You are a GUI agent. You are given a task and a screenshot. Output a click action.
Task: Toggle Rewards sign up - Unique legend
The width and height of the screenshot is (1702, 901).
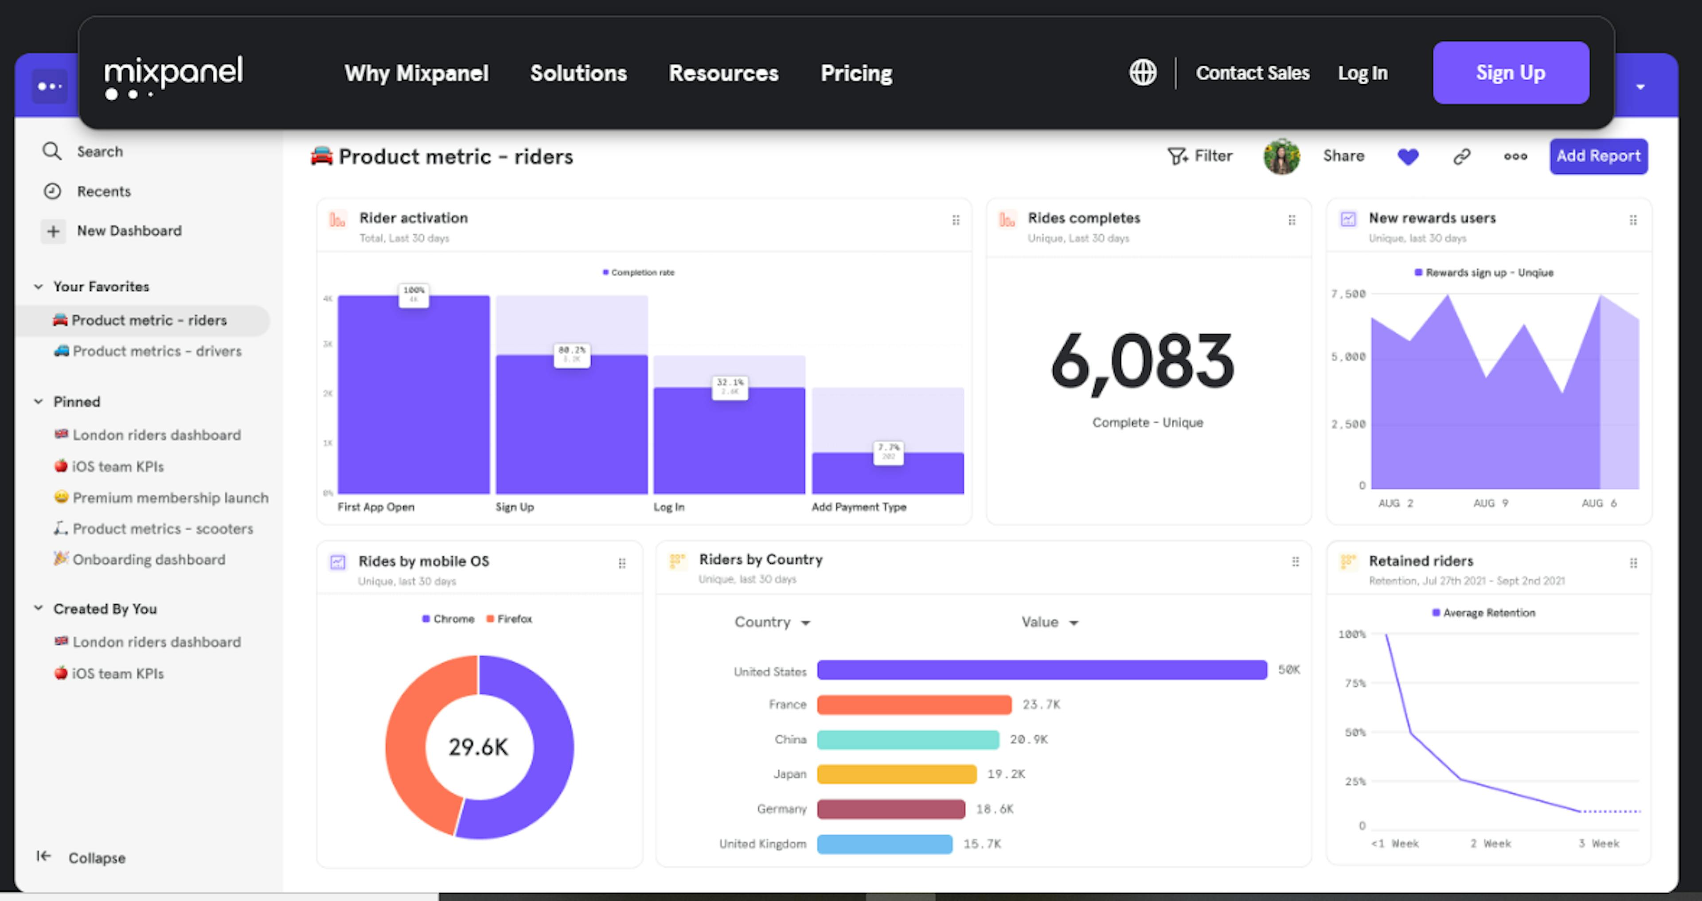pyautogui.click(x=1483, y=272)
